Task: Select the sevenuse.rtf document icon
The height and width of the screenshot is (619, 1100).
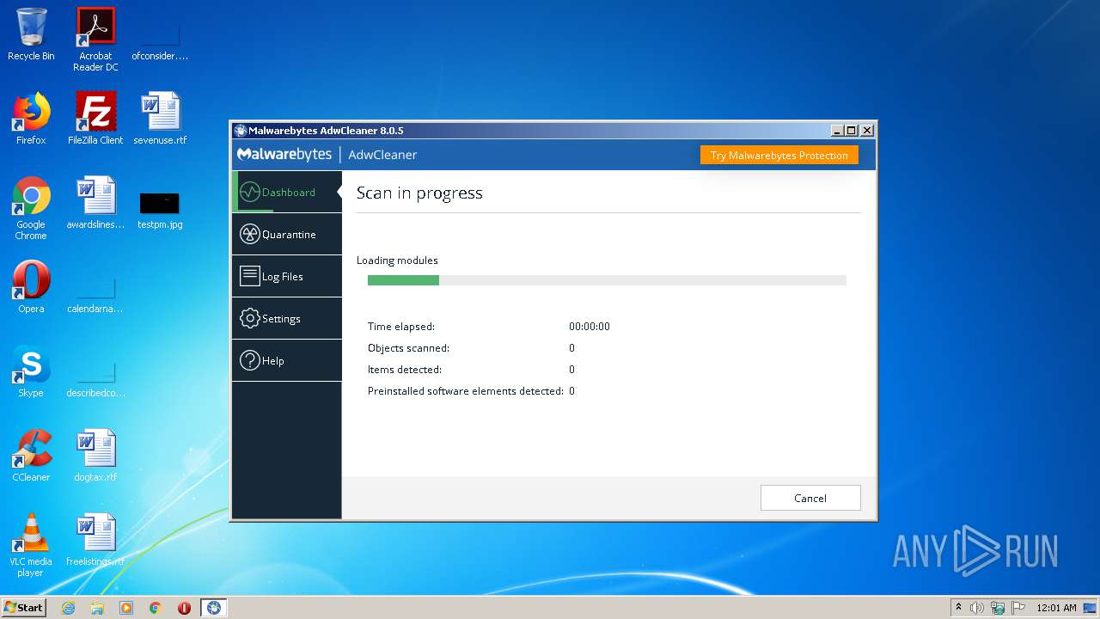Action: tap(160, 119)
